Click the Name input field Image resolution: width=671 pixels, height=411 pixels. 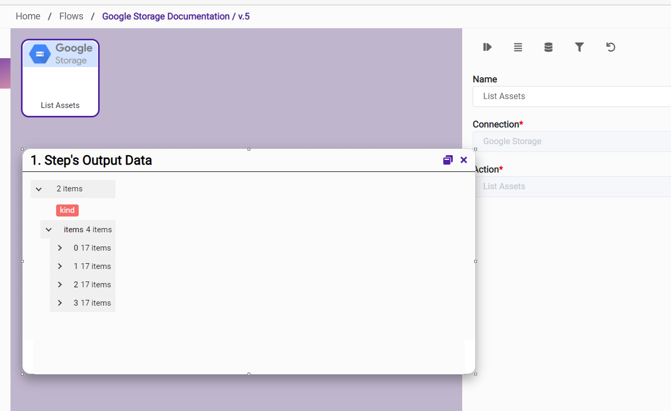(x=572, y=96)
